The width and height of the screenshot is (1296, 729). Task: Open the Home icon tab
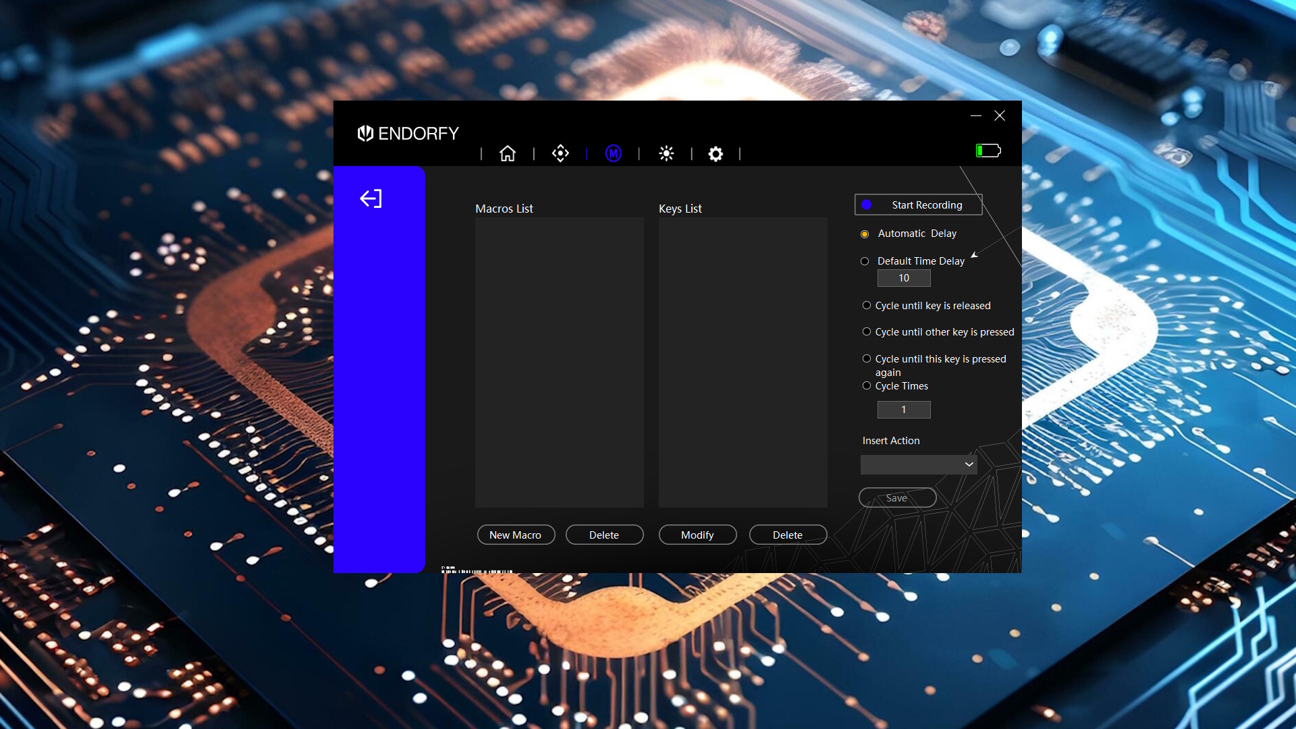(x=508, y=154)
